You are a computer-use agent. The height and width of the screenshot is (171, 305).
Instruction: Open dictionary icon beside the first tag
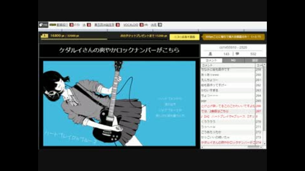[71, 25]
